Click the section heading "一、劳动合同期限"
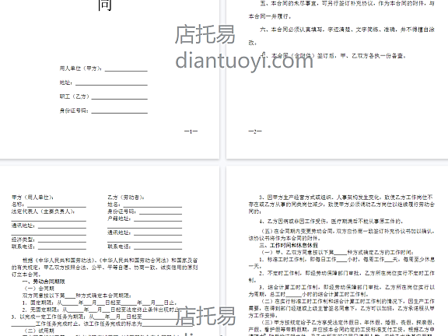This screenshot has width=448, height=336. [44, 282]
